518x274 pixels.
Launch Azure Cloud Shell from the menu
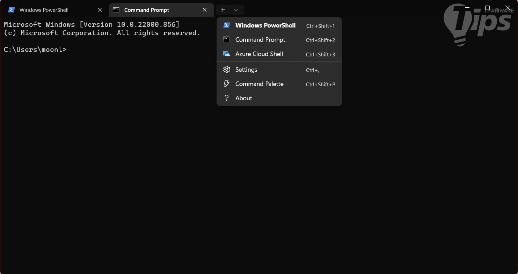coord(259,54)
